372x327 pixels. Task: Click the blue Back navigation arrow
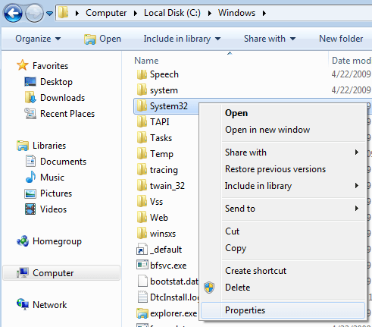click(x=13, y=13)
